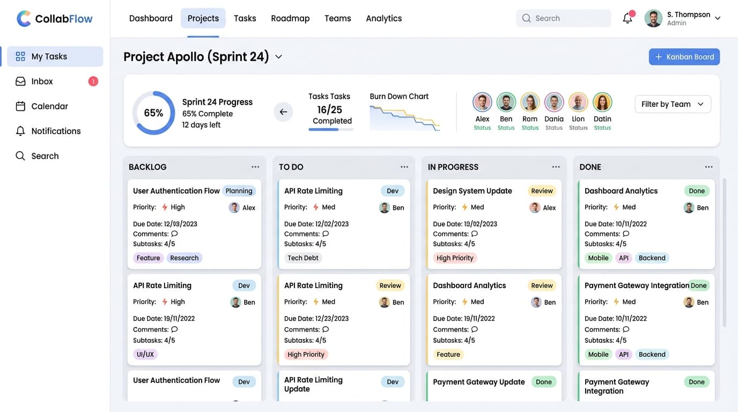Go to the Dashboard tab
This screenshot has height=412, width=738.
click(151, 18)
